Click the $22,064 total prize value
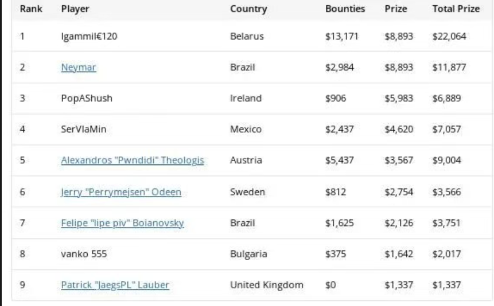 click(x=449, y=37)
